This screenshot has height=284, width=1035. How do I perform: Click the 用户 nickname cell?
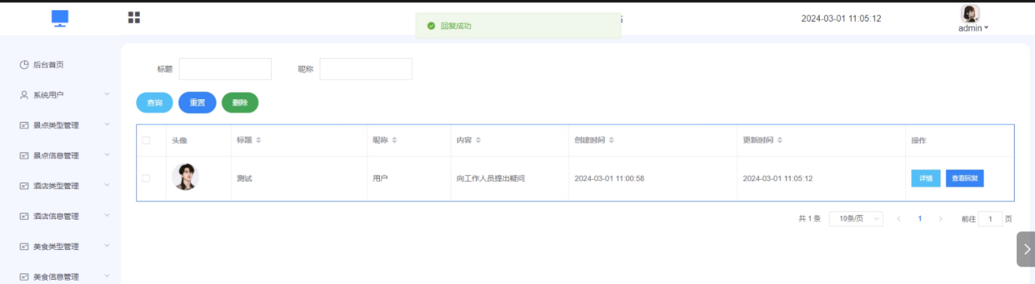tap(380, 178)
